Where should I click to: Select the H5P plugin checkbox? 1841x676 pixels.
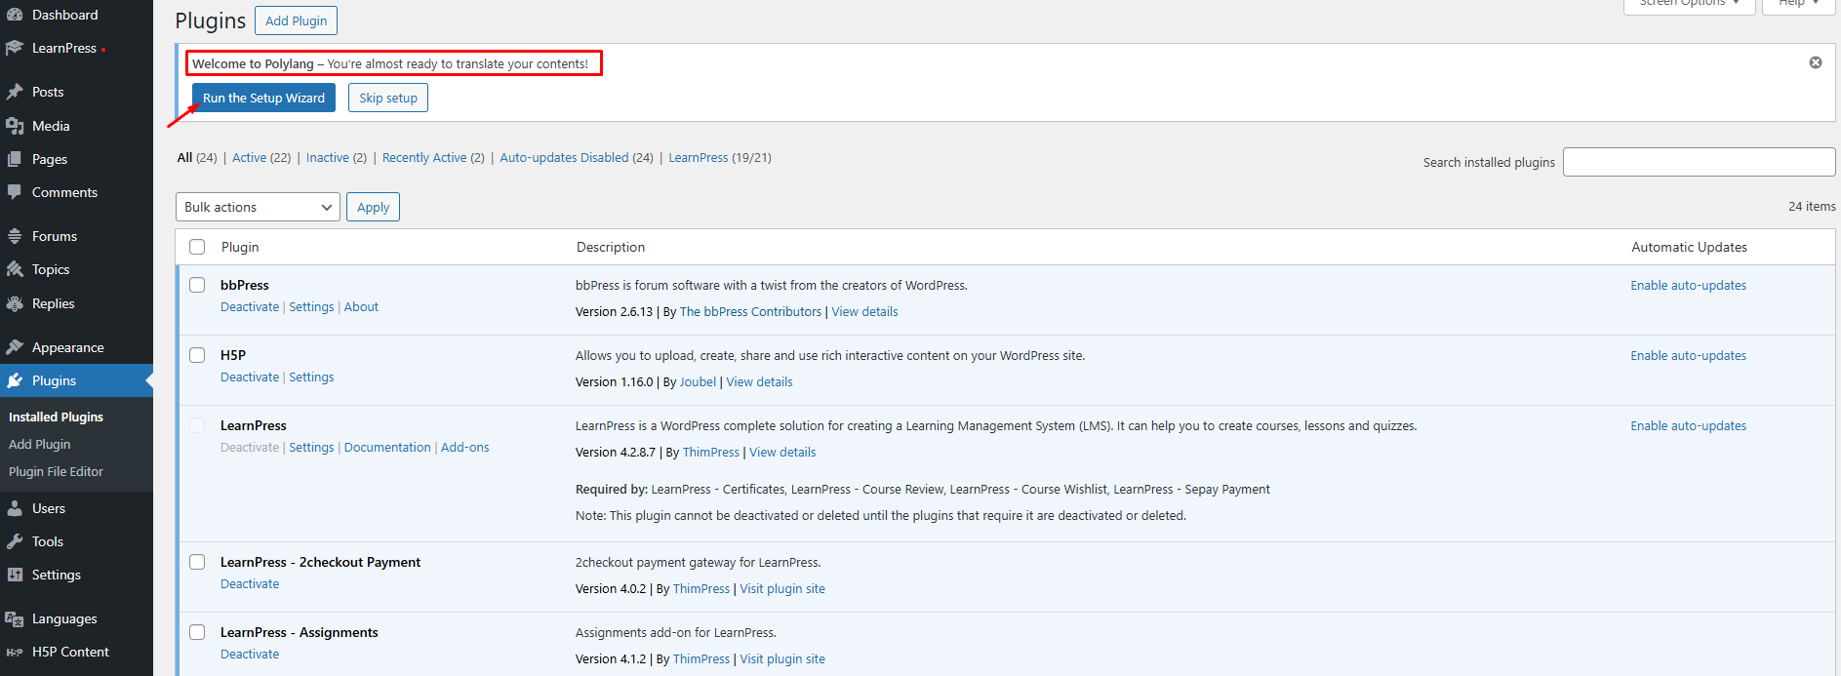click(x=197, y=355)
